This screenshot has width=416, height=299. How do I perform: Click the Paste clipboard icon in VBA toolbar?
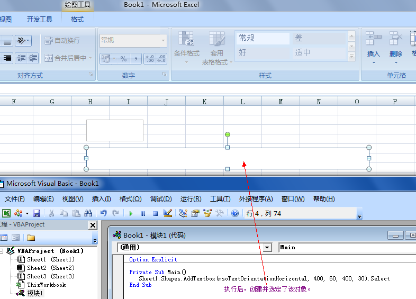tap(76, 213)
